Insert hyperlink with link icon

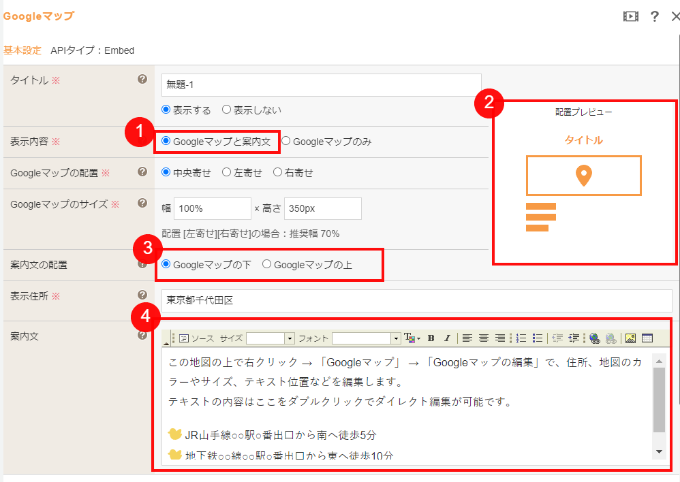pyautogui.click(x=595, y=338)
